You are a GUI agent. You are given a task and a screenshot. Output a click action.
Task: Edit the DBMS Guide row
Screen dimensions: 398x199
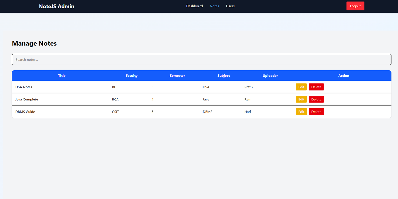click(301, 112)
